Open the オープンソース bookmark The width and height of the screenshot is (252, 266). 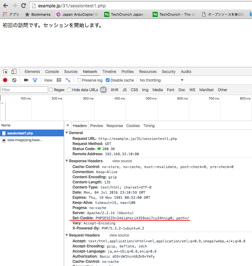click(223, 14)
